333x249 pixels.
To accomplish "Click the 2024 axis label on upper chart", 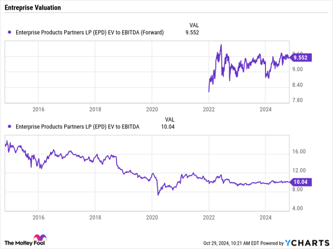I will (265, 109).
